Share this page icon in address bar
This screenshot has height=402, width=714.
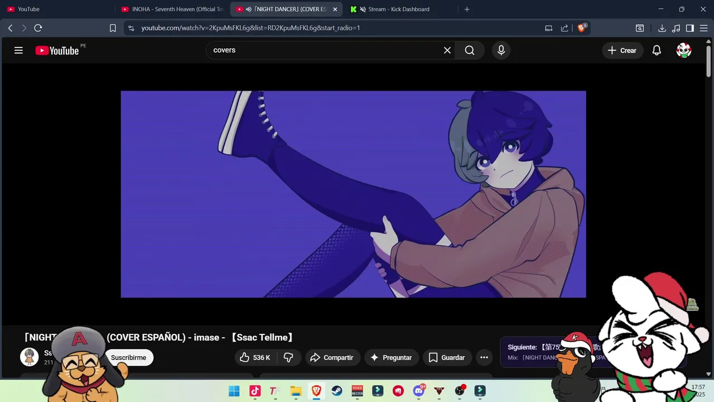pos(565,28)
